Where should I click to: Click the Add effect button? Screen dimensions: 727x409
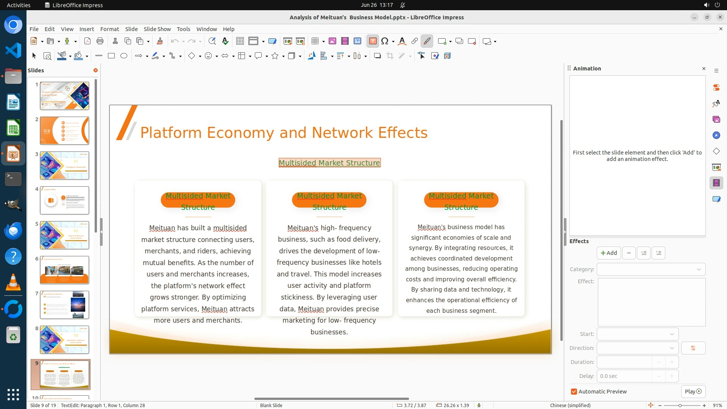(608, 253)
